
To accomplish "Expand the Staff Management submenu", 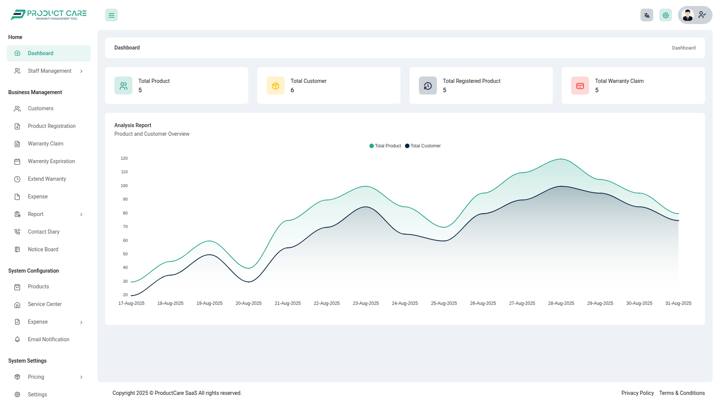I will [81, 71].
